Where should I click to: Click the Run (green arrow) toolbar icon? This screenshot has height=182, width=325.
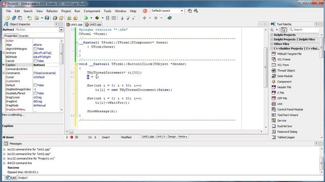click(86, 18)
